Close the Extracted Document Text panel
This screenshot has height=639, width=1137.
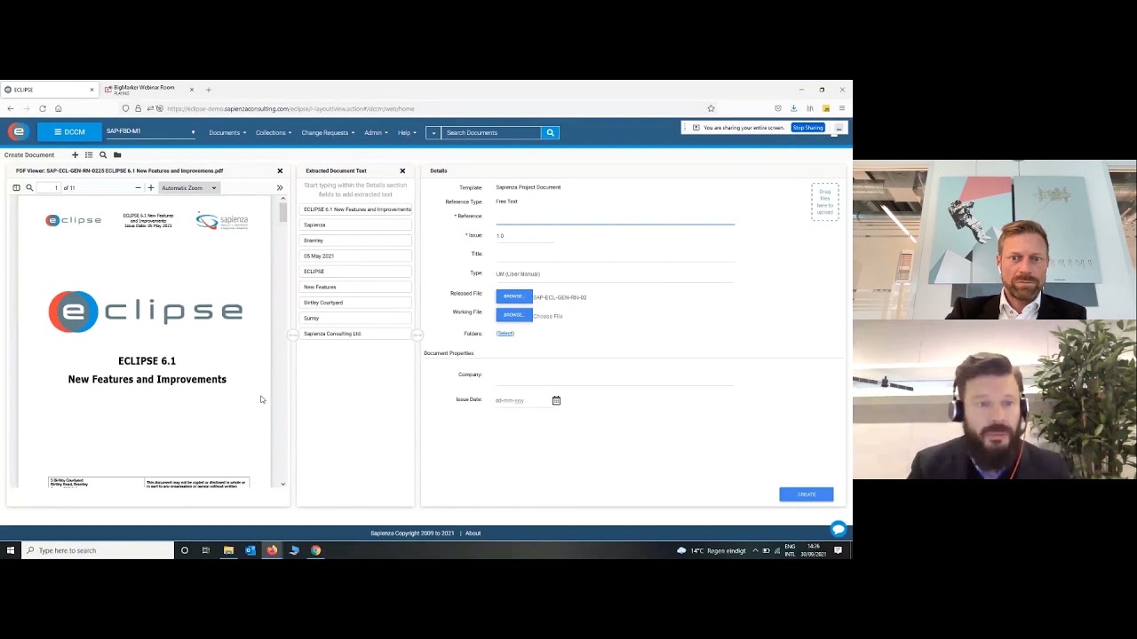402,170
